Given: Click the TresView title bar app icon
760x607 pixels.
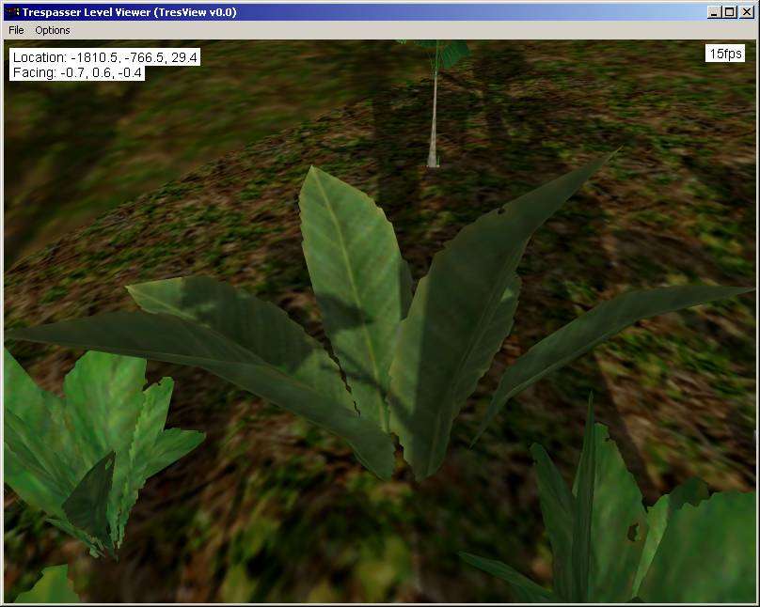Looking at the screenshot, I should [13, 11].
